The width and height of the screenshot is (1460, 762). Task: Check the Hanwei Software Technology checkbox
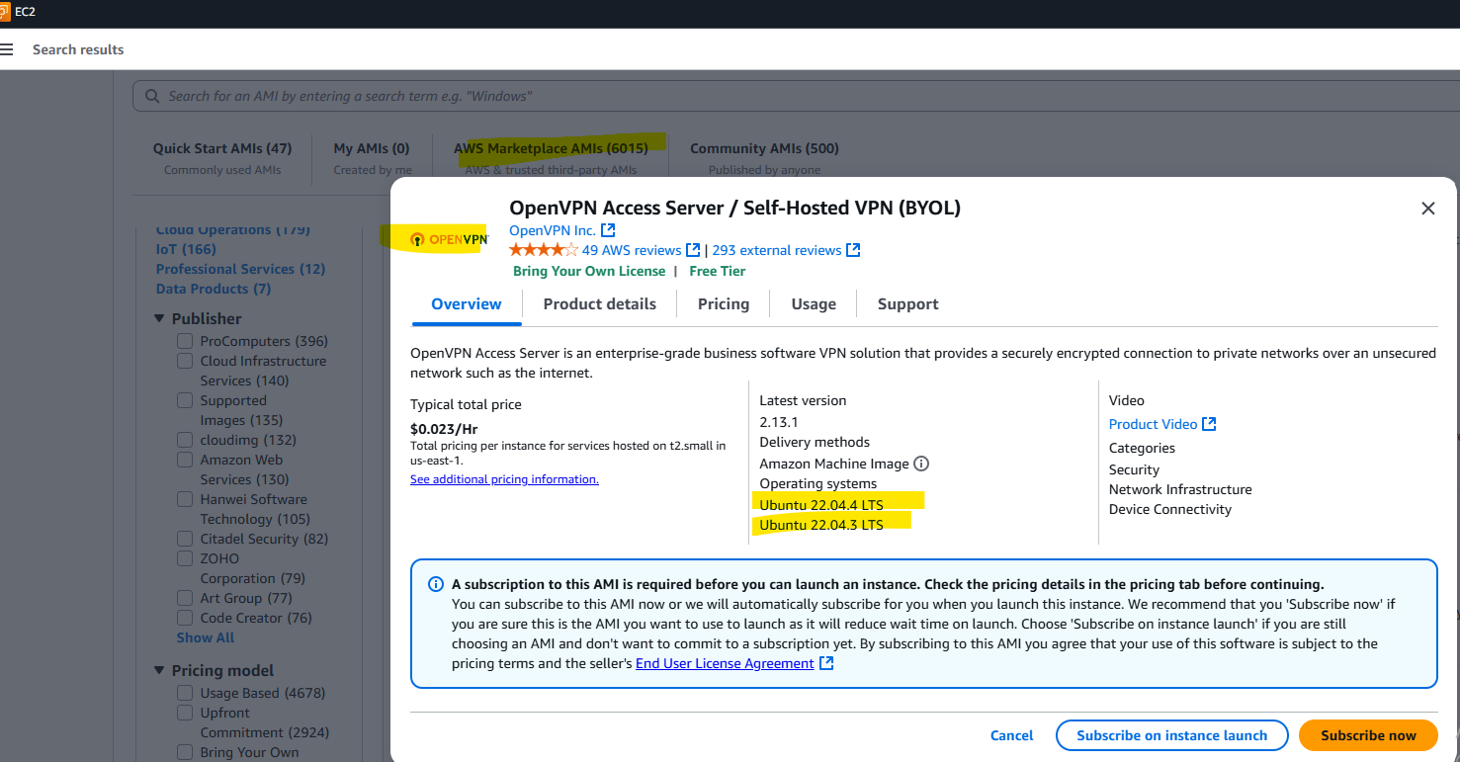click(185, 499)
